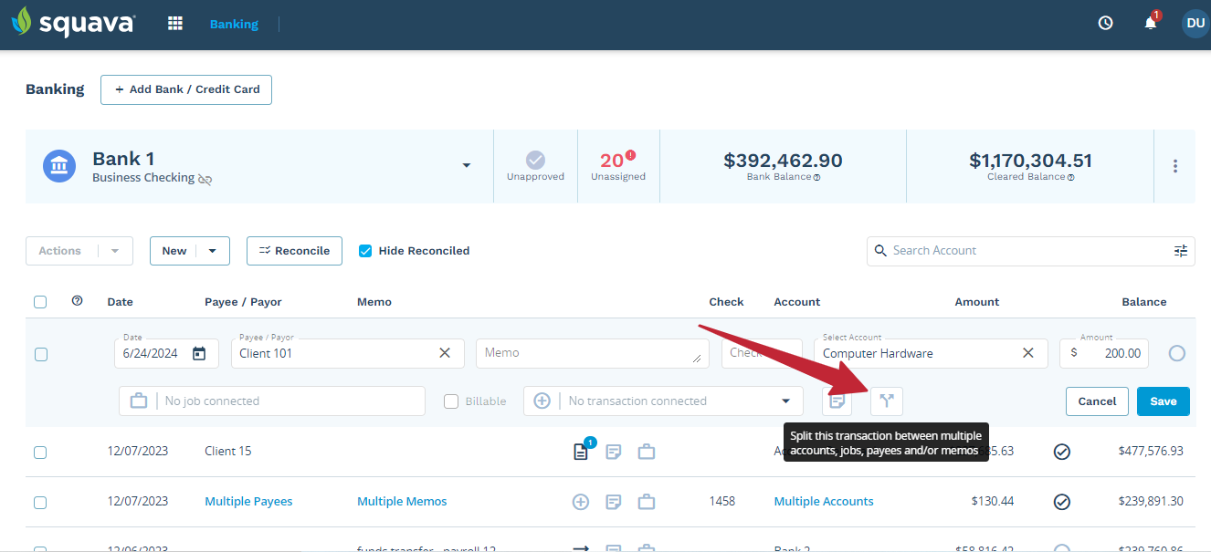Select the Multiple Payees row checkbox
Viewport: 1211px width, 552px height.
(x=40, y=503)
